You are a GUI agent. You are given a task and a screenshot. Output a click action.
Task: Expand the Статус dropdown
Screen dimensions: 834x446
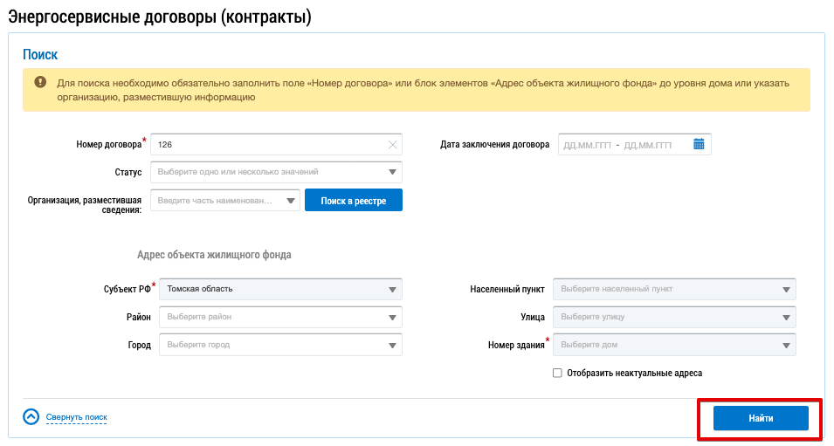click(392, 172)
